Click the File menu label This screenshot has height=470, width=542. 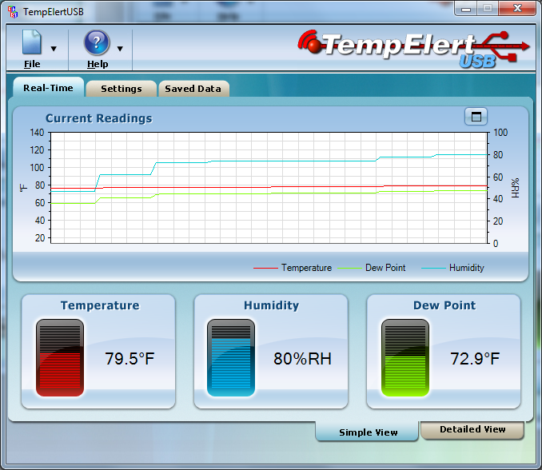point(32,64)
